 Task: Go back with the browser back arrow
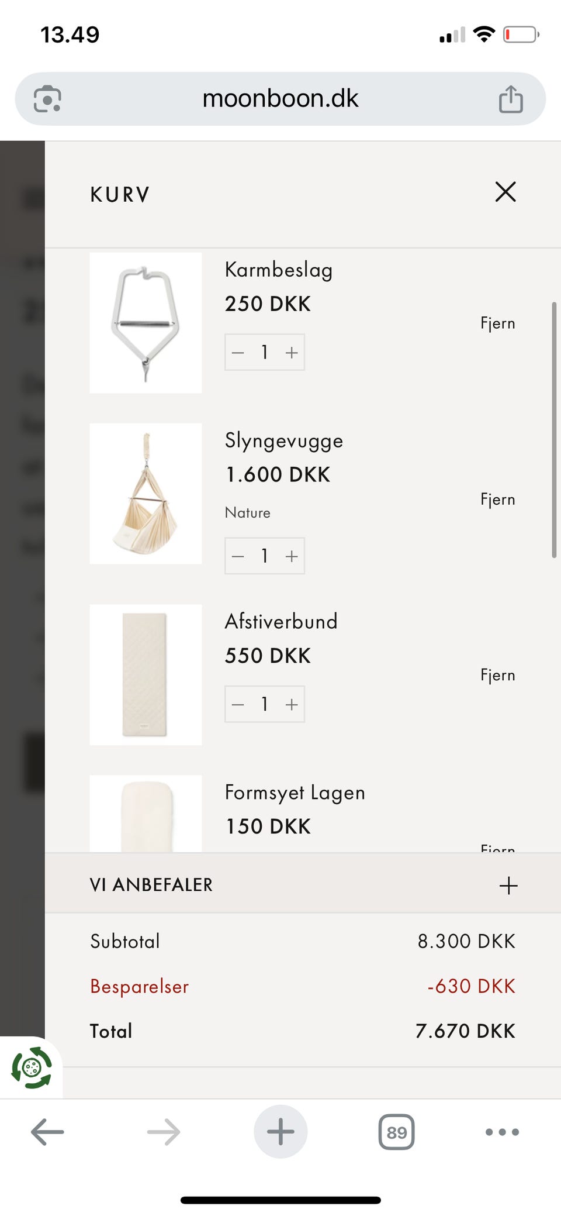coord(47,1132)
